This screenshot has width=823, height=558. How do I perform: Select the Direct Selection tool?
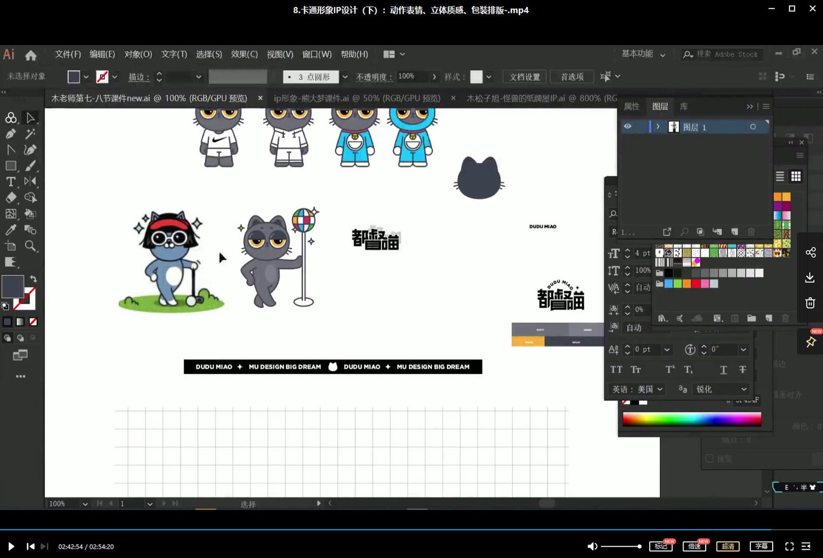(30, 118)
